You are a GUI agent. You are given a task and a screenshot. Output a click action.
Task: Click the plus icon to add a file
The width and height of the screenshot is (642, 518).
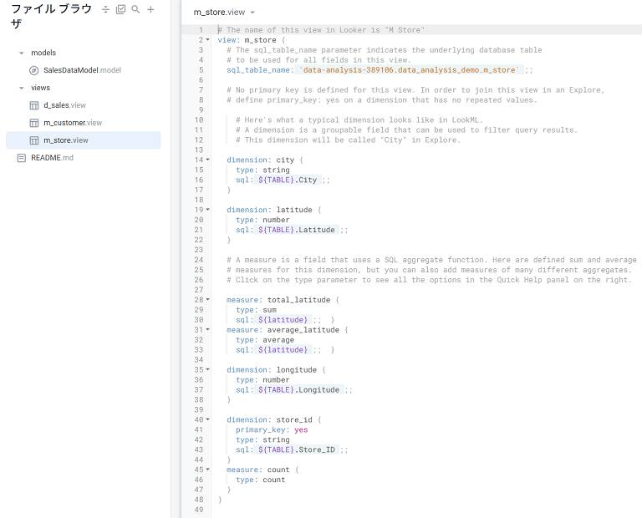(x=150, y=9)
